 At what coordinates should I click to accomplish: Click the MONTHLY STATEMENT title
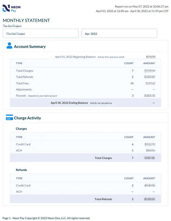coord(26,21)
